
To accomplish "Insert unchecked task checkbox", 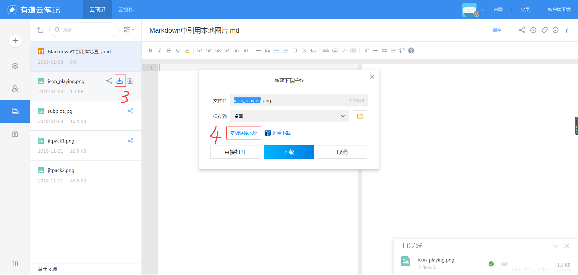I will point(295,50).
